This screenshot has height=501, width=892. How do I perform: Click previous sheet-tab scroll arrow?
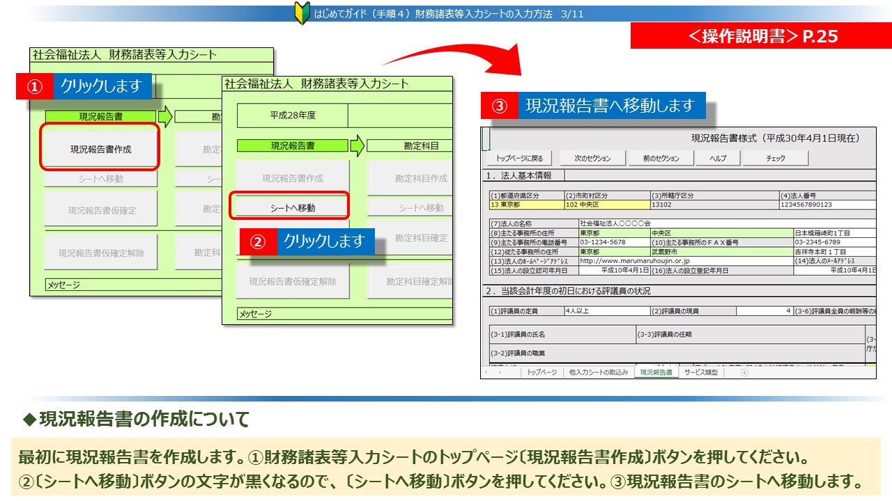[x=486, y=372]
